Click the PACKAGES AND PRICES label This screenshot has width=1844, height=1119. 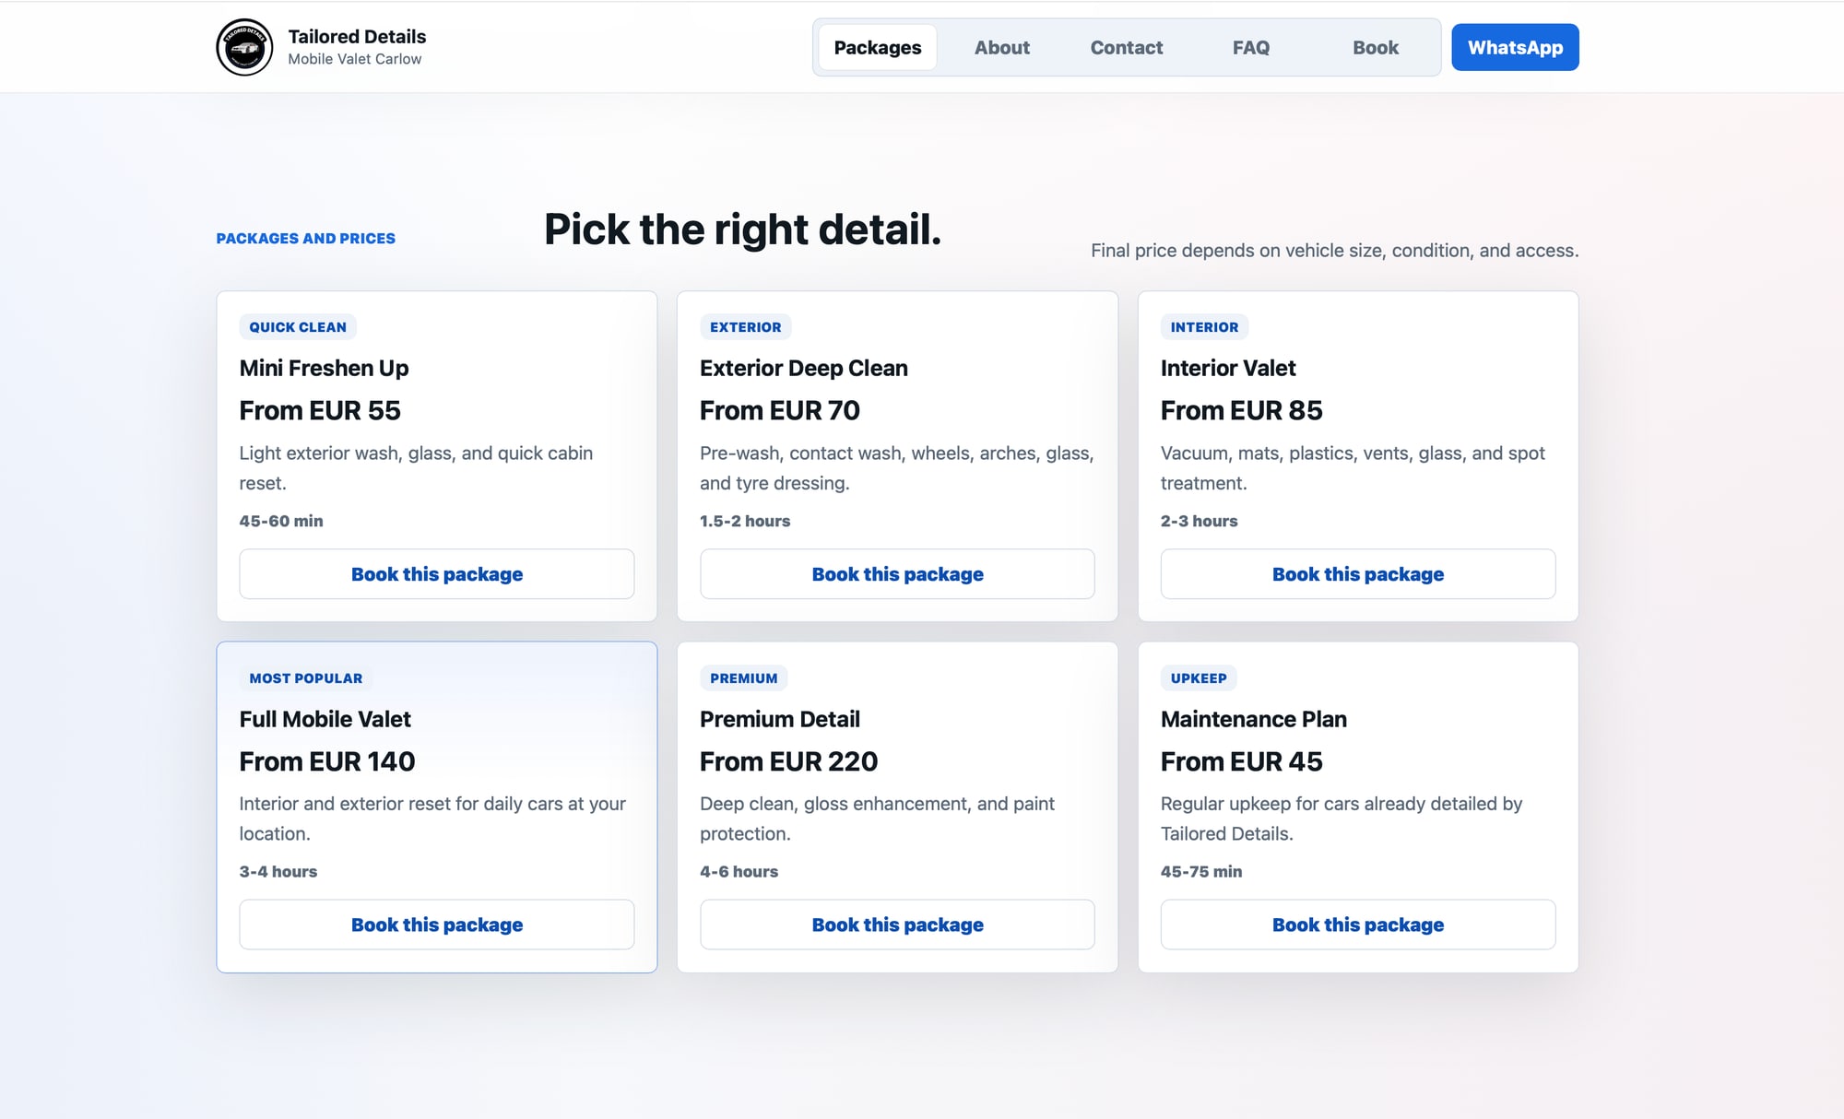[x=305, y=238]
